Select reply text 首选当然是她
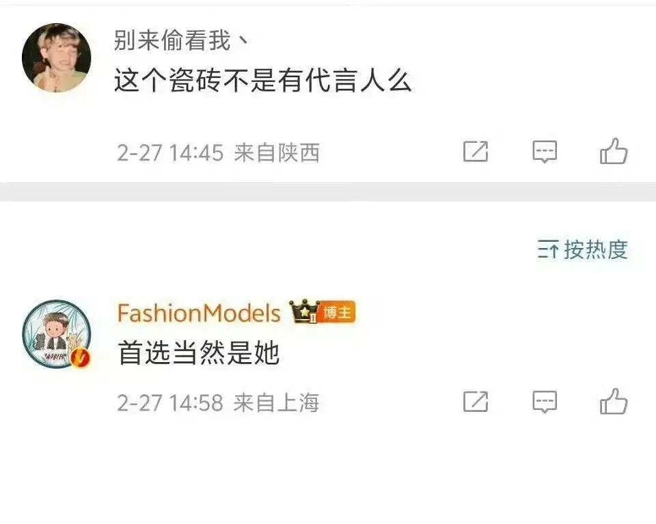The width and height of the screenshot is (656, 524). (198, 353)
